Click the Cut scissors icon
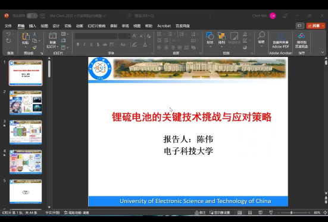 coord(35,34)
